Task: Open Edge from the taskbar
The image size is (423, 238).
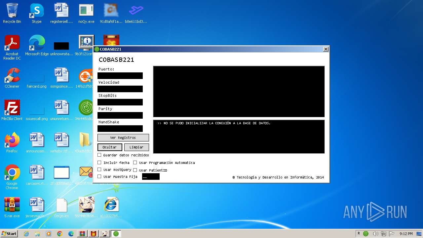Action: (x=71, y=234)
